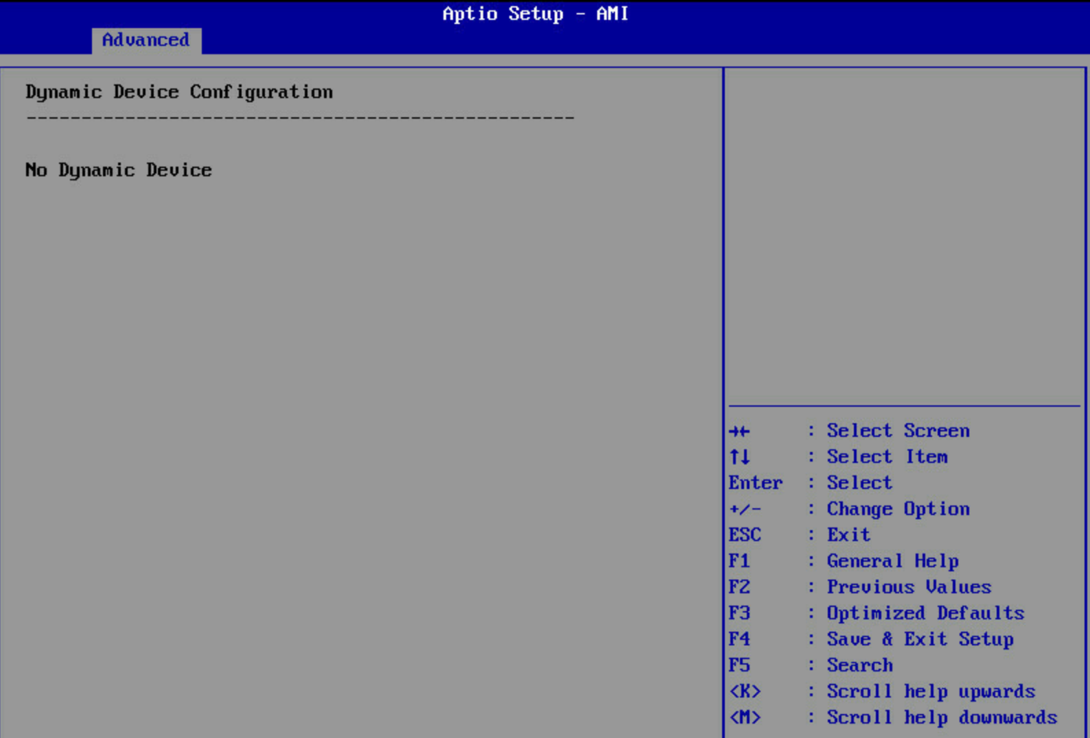Click the 'Search' help text

(x=859, y=665)
